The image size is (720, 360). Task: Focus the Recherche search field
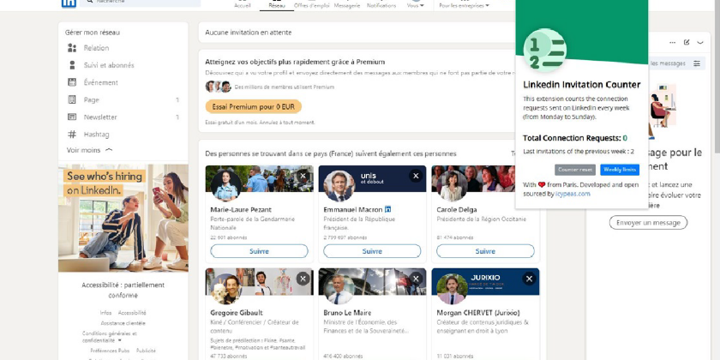point(140,3)
